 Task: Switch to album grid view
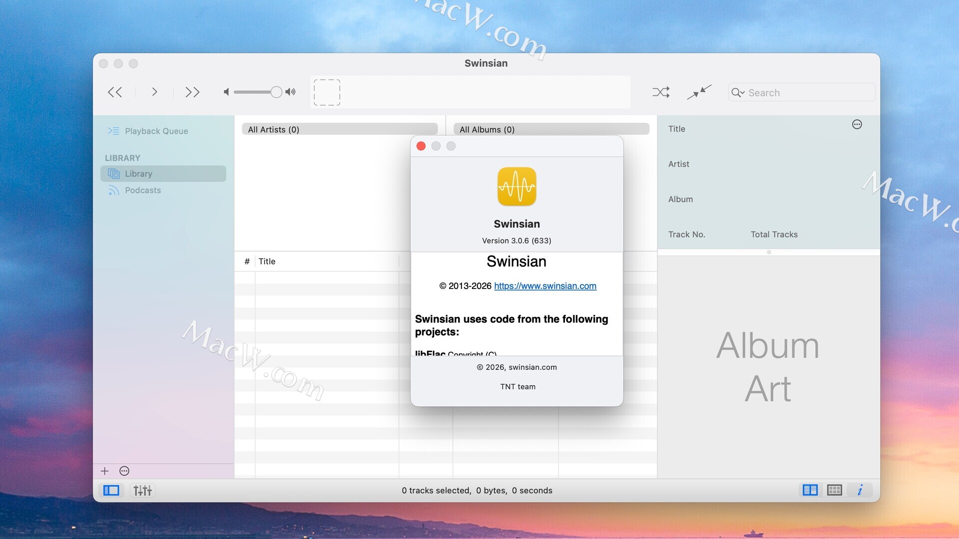pos(834,491)
